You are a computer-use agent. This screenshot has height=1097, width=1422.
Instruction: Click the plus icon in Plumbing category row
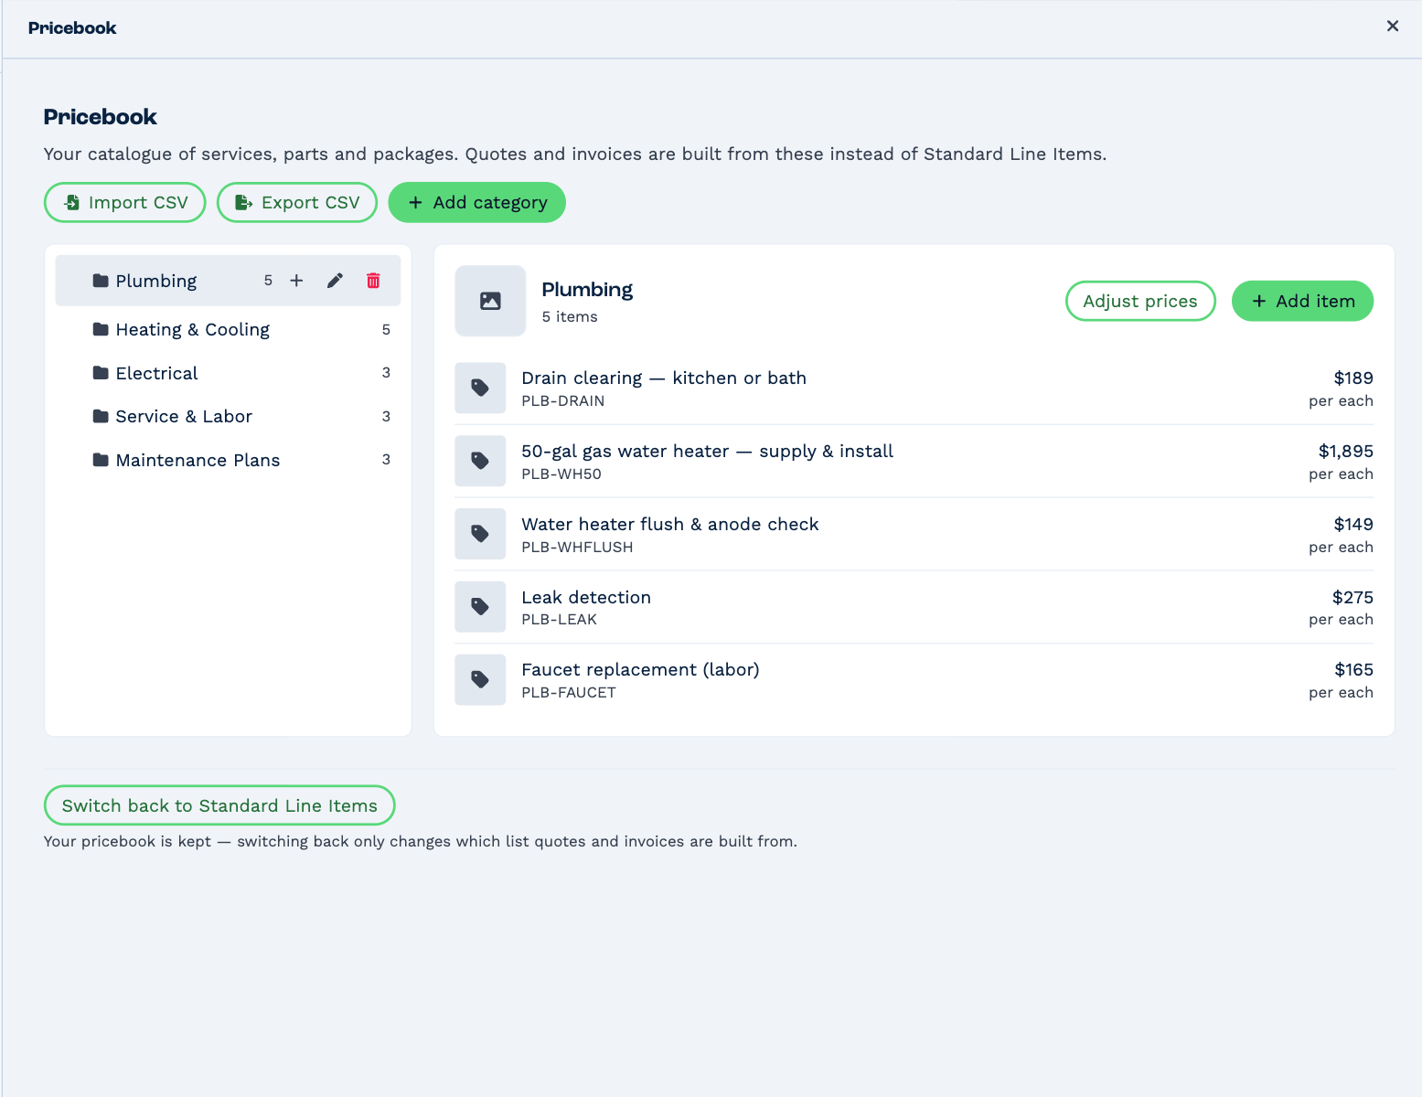[x=296, y=281]
